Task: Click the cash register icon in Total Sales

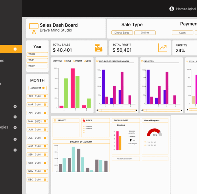Action: click(98, 48)
